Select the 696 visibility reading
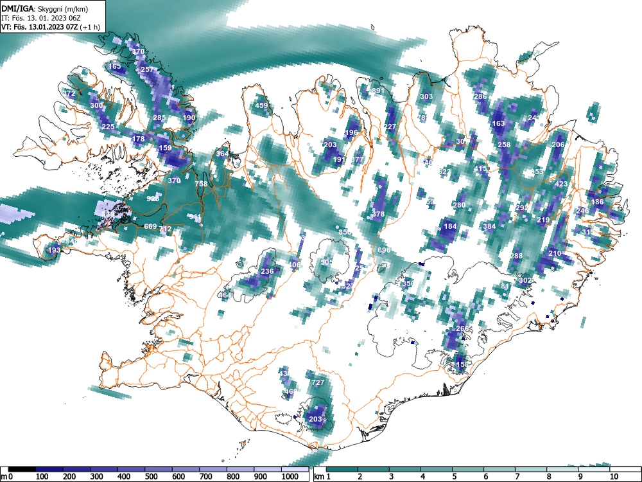This screenshot has width=642, height=482. pyautogui.click(x=384, y=250)
